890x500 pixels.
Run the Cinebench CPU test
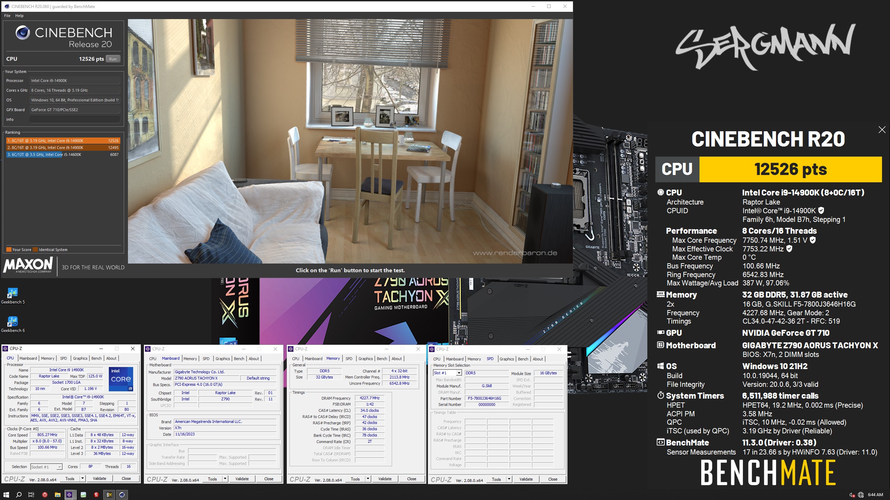point(113,59)
